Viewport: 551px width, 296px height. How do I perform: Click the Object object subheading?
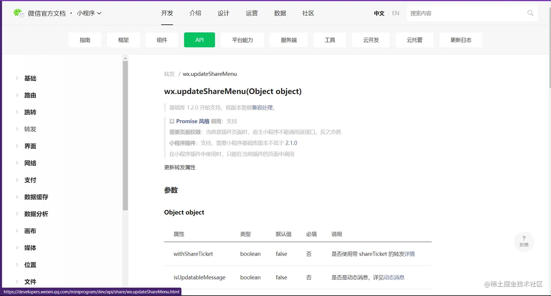[x=184, y=212]
